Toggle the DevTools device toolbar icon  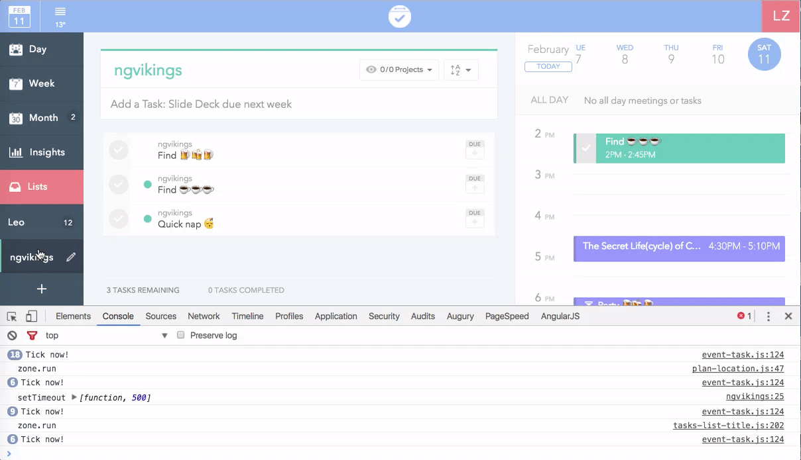[x=32, y=316]
